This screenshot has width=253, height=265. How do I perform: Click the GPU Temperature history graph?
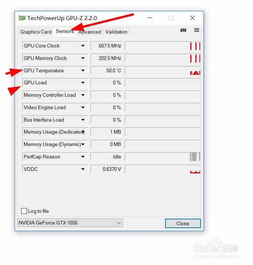coord(163,70)
